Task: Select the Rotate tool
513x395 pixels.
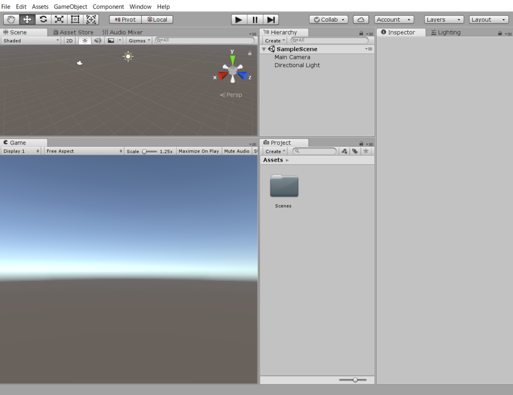Action: click(43, 20)
